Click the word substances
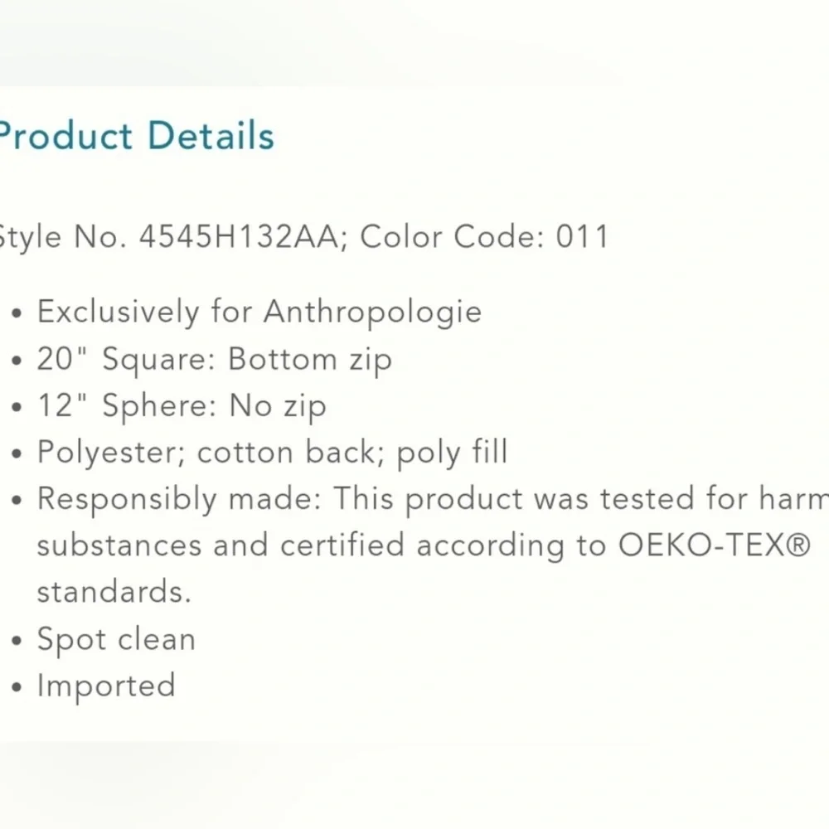 click(x=119, y=545)
